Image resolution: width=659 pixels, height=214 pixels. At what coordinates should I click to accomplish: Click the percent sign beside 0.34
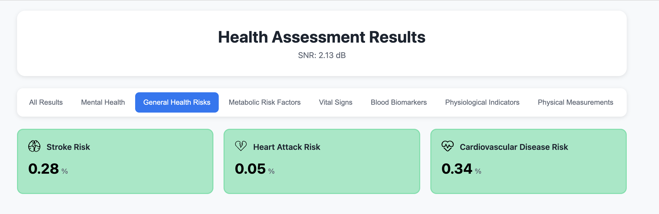[478, 171]
